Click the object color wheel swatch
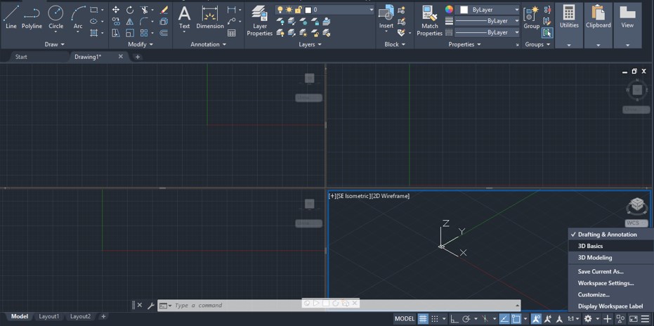654x326 pixels. point(450,10)
